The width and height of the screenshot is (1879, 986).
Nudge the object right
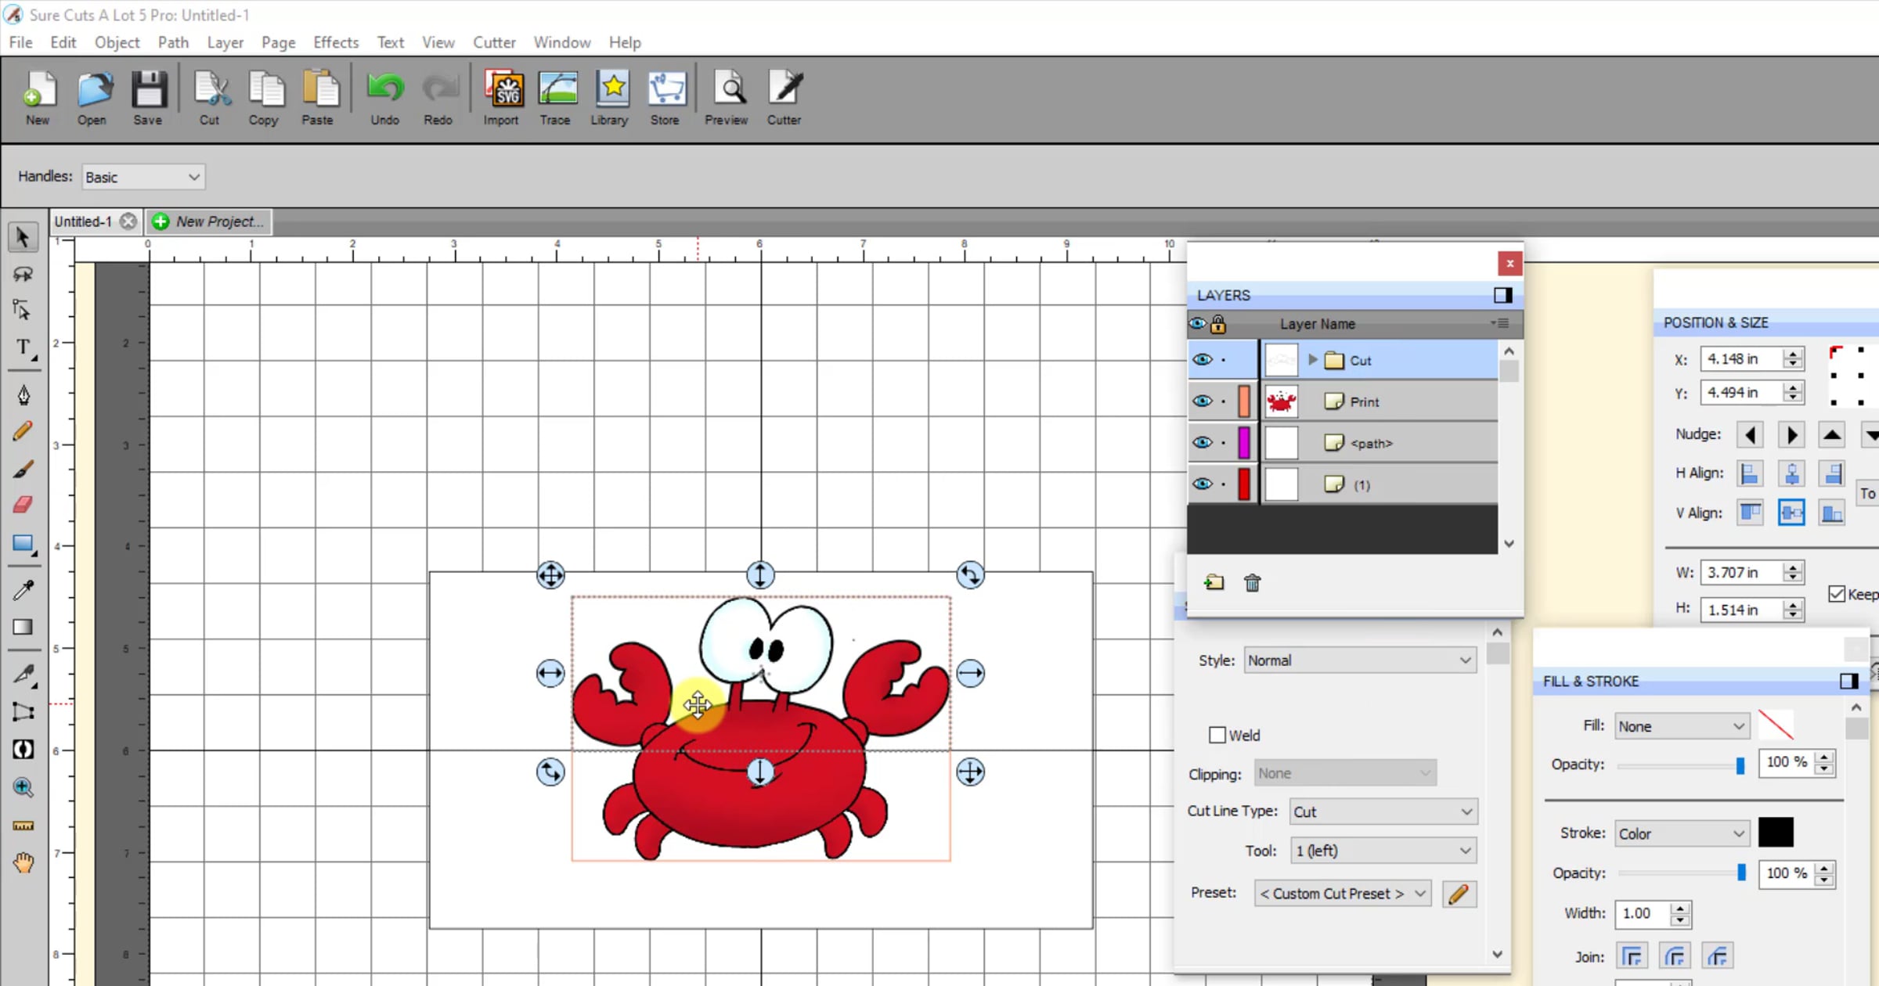pos(1791,434)
